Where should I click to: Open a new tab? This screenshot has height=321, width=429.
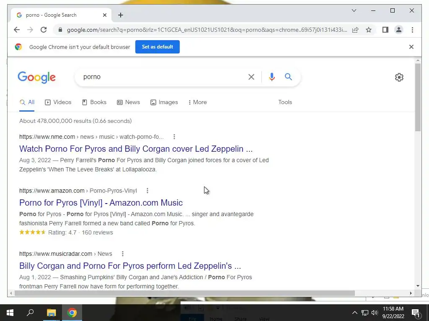pos(121,15)
